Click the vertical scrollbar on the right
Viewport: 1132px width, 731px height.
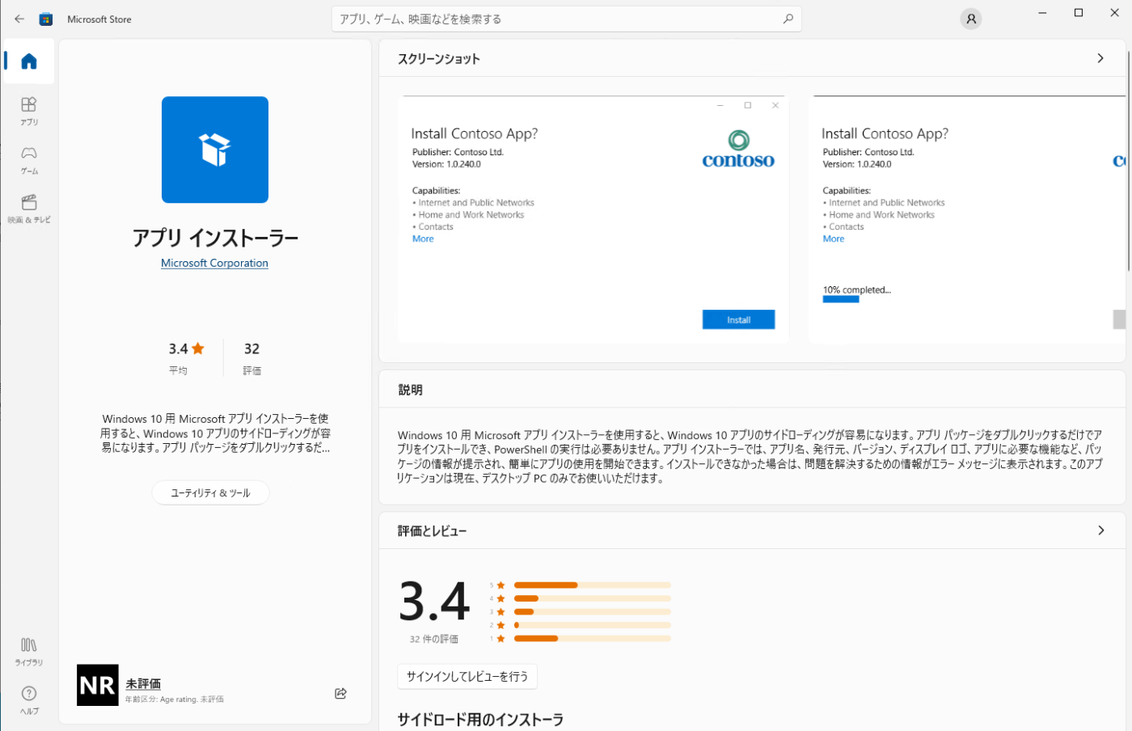(1129, 162)
